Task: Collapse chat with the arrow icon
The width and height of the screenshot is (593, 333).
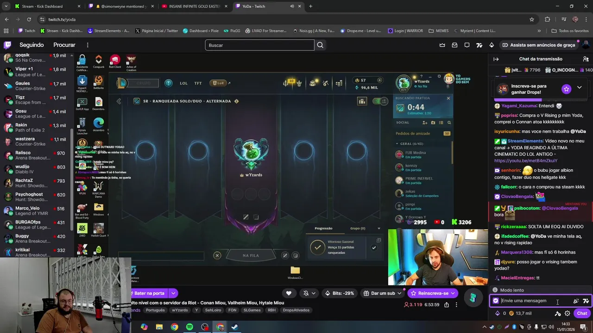Action: (x=496, y=59)
